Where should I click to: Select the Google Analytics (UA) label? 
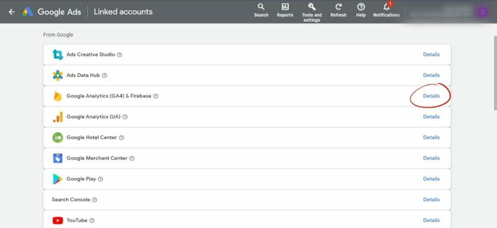[94, 117]
